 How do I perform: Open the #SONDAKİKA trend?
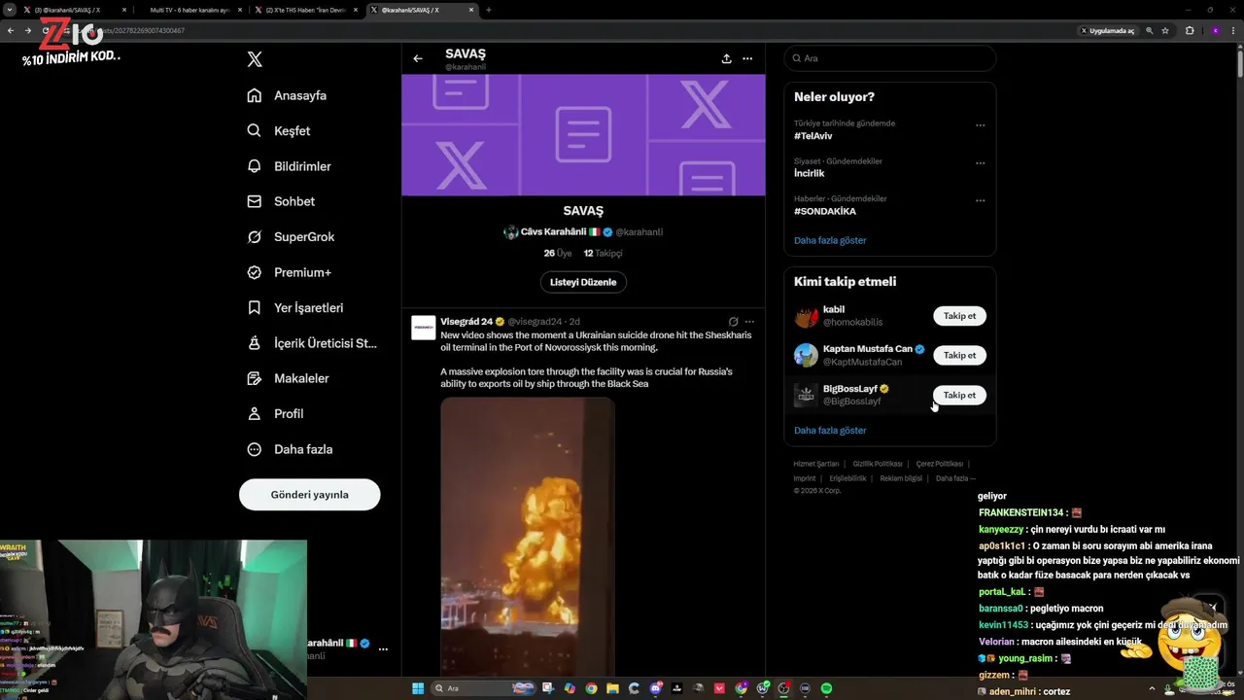click(825, 211)
